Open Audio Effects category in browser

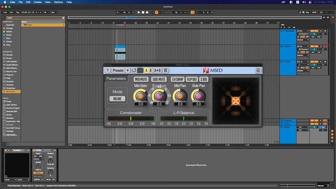tap(12, 65)
